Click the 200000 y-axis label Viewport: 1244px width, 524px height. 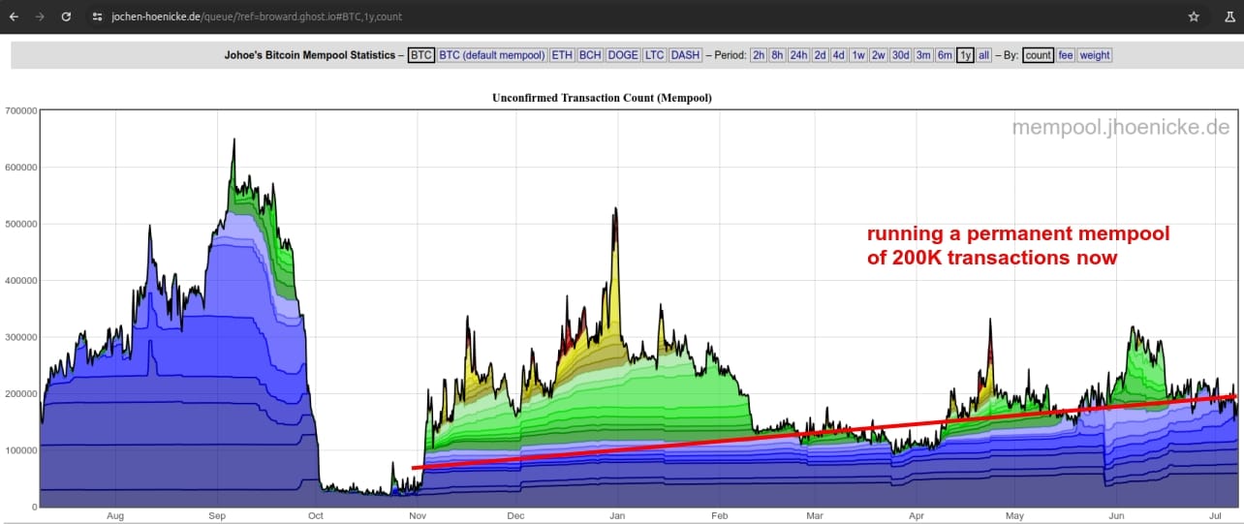pos(19,394)
